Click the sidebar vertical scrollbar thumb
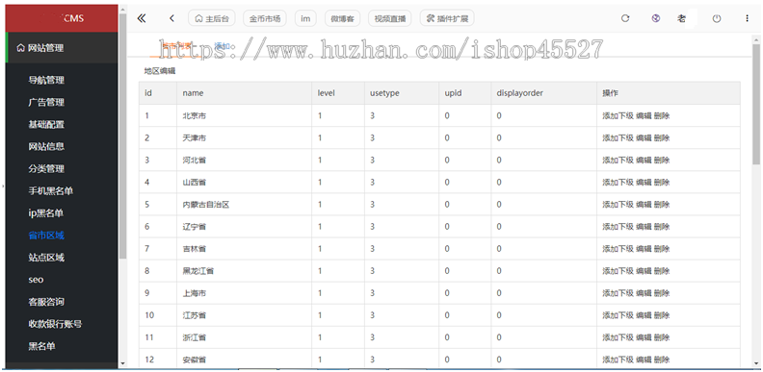This screenshot has width=763, height=372. 122,136
